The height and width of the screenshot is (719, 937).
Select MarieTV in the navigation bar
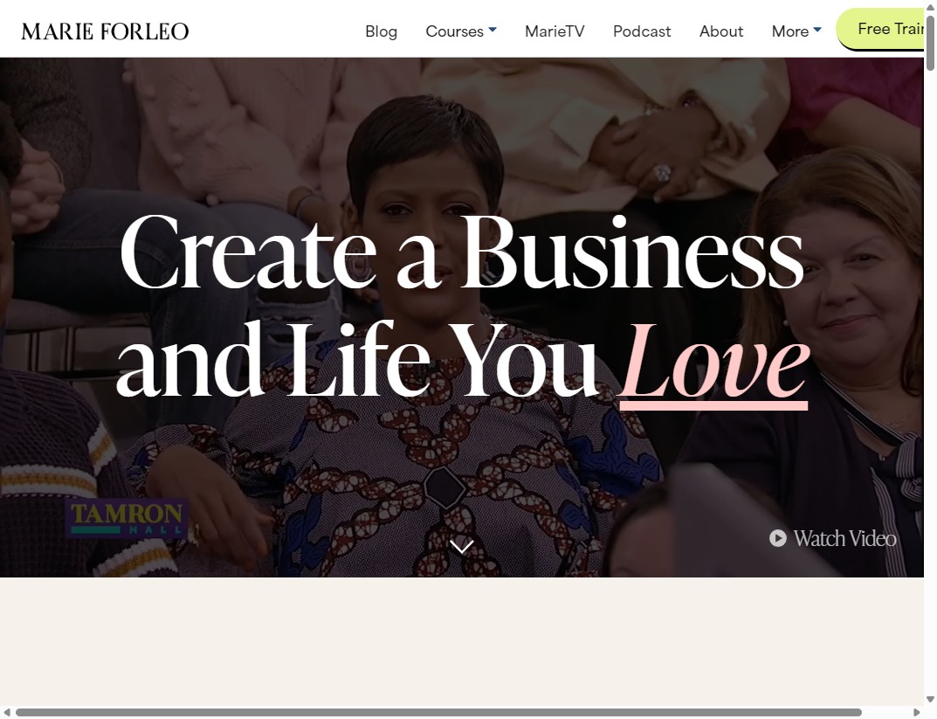click(x=554, y=31)
